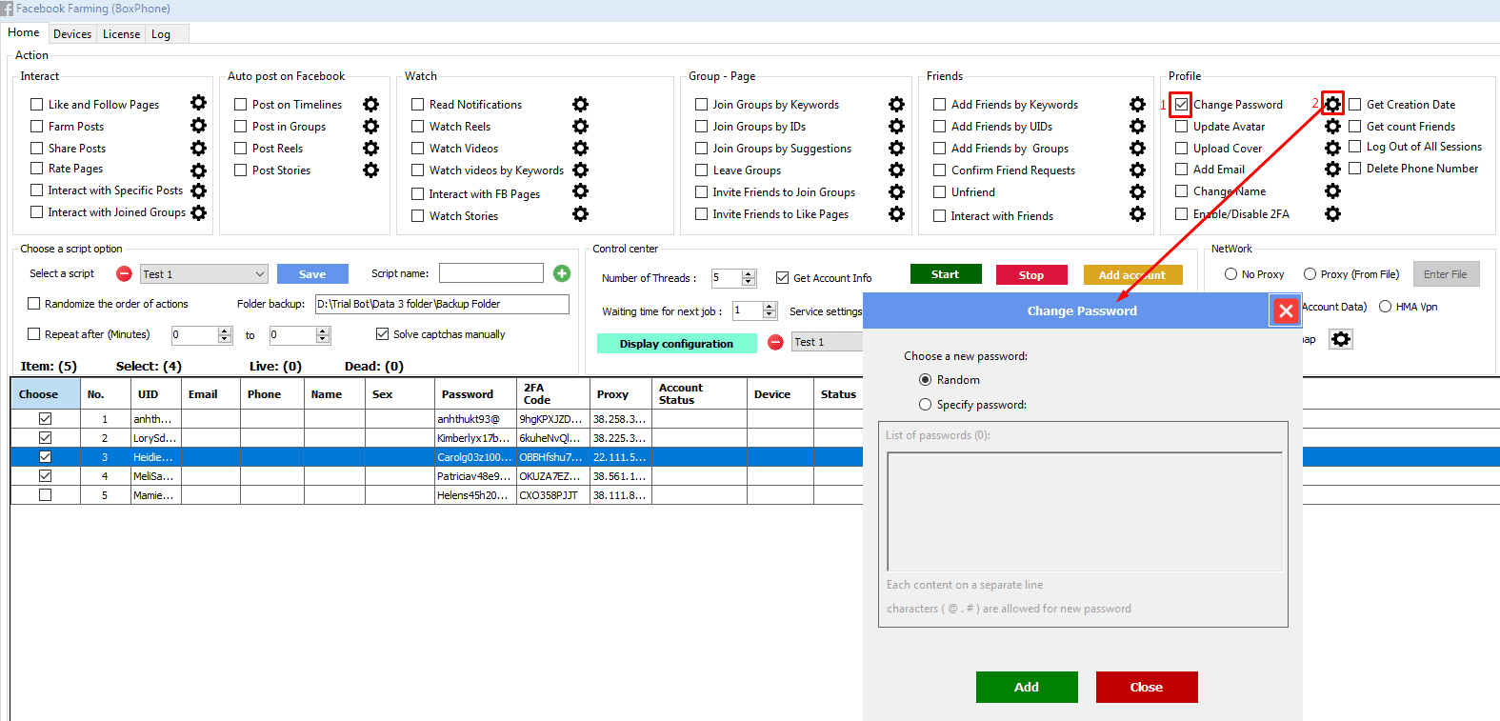This screenshot has width=1500, height=721.
Task: Open Add Email settings gear
Action: (x=1332, y=169)
